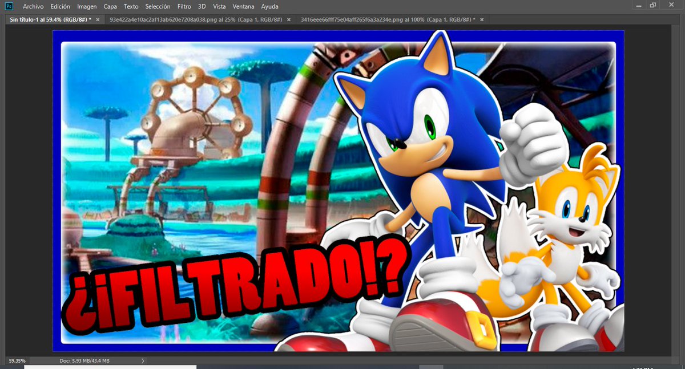
Task: Open the Texto menu
Action: pyautogui.click(x=131, y=6)
